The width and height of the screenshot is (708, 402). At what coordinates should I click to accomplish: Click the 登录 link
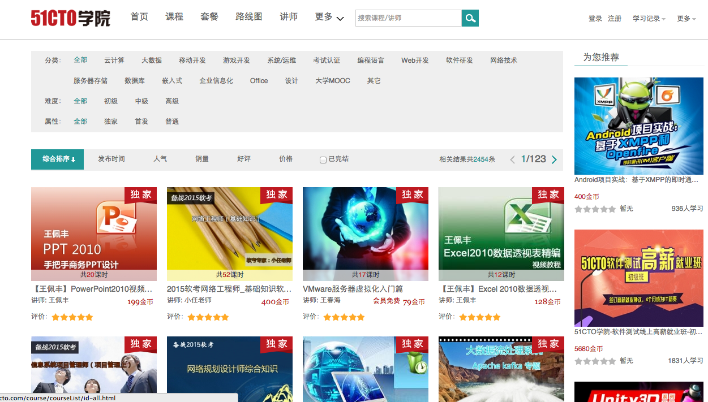pos(595,19)
